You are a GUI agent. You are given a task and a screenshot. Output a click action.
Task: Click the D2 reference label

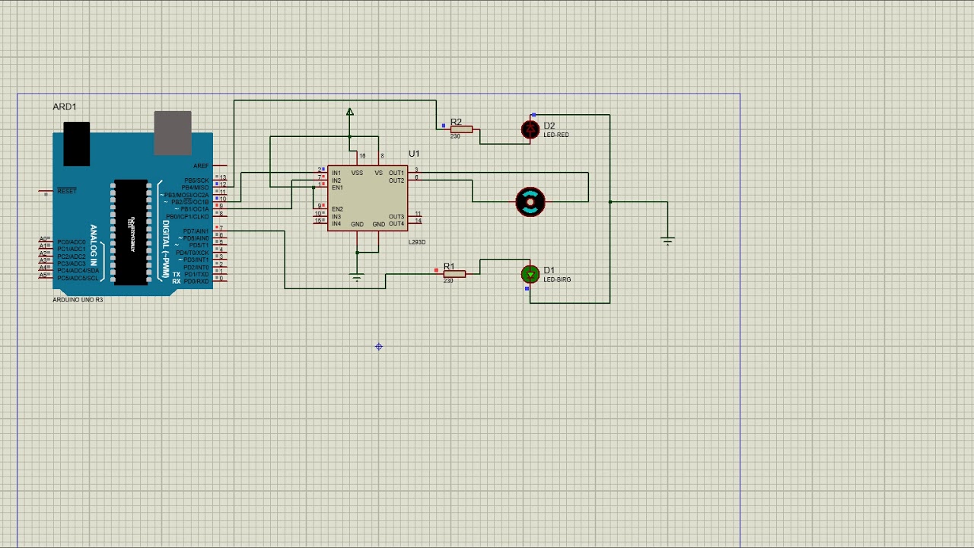(x=549, y=126)
